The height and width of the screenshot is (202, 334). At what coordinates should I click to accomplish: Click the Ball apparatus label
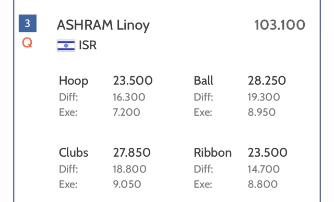click(x=204, y=81)
